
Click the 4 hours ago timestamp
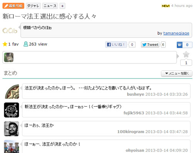coord(182,6)
